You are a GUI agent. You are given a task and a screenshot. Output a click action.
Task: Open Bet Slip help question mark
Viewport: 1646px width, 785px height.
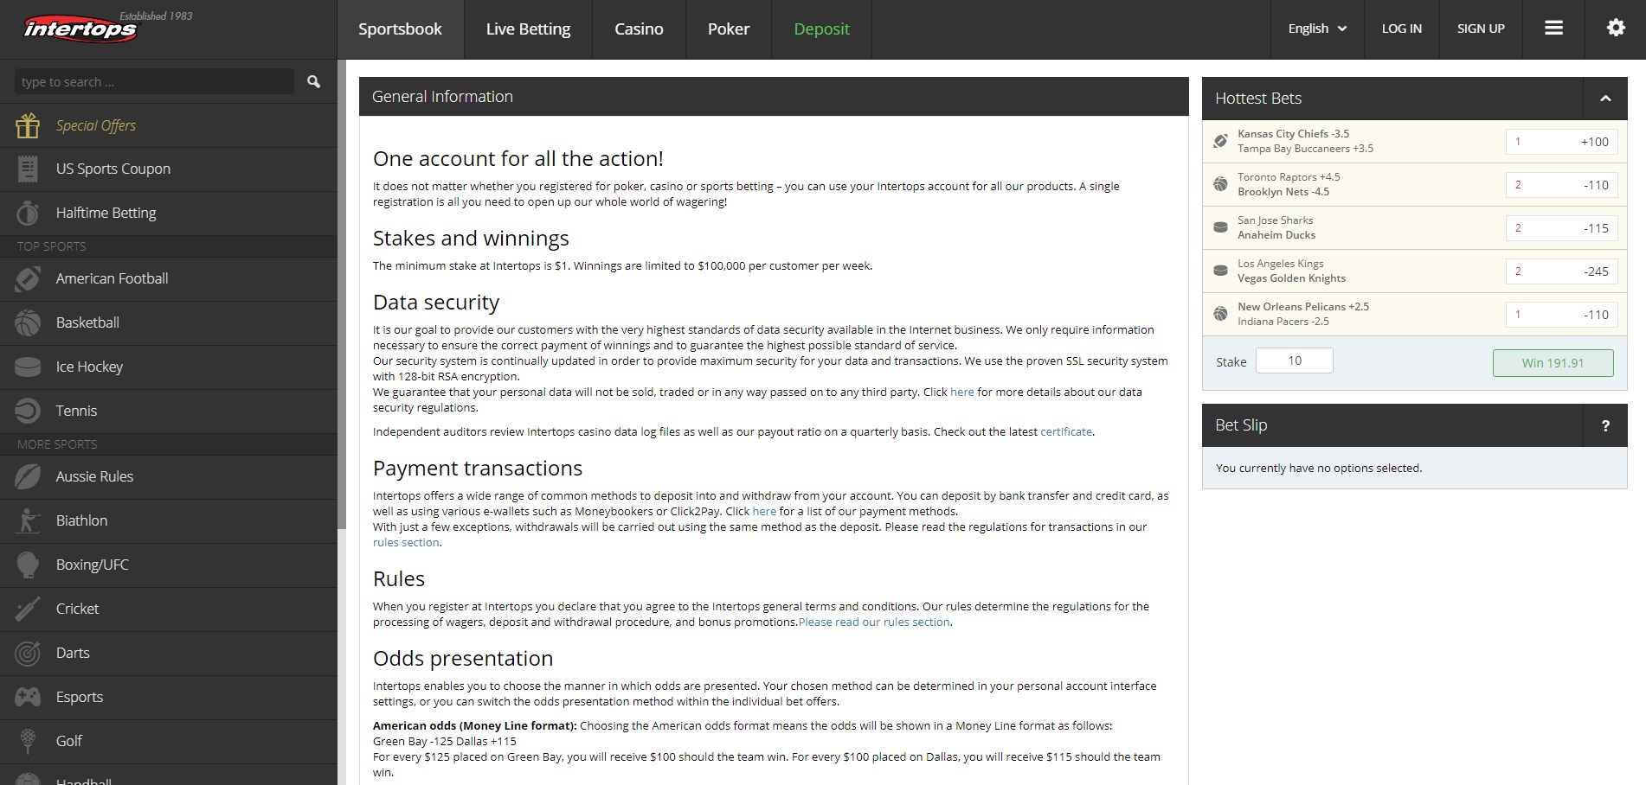click(1605, 425)
